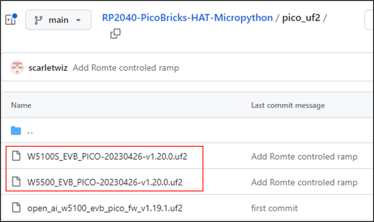The height and width of the screenshot is (222, 374).
Task: Open open_ai_w5100_evb_pico_fw_v1.19.1.uf2 file
Action: point(107,208)
